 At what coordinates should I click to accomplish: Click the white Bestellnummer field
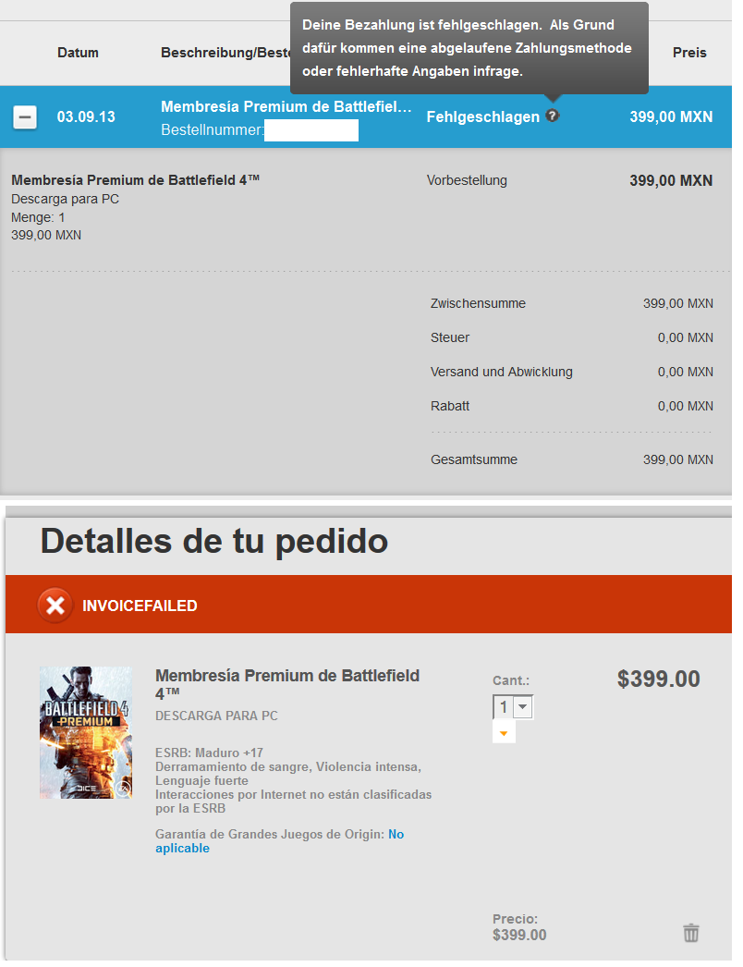[311, 130]
